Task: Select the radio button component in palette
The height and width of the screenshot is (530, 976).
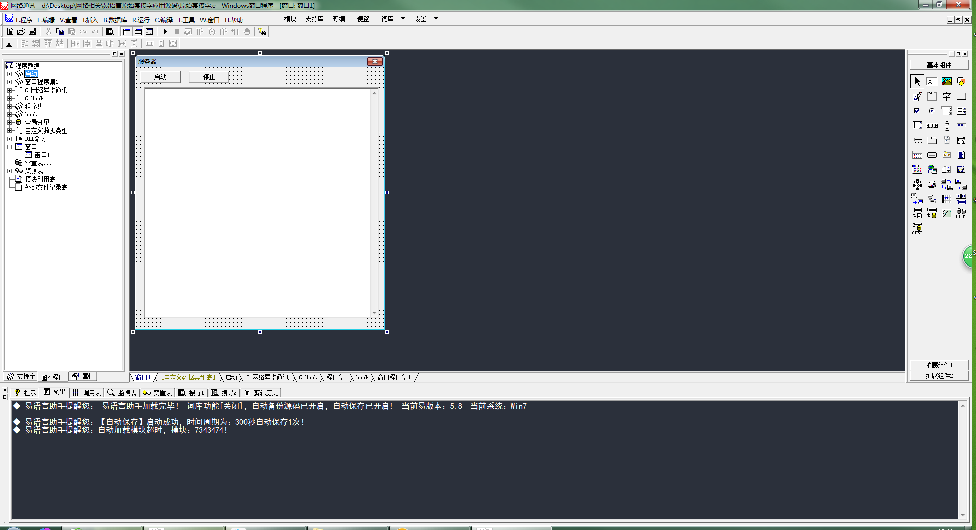Action: tap(931, 111)
